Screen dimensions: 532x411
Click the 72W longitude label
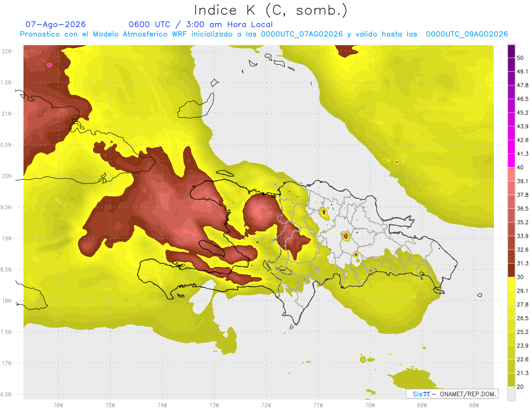266,405
